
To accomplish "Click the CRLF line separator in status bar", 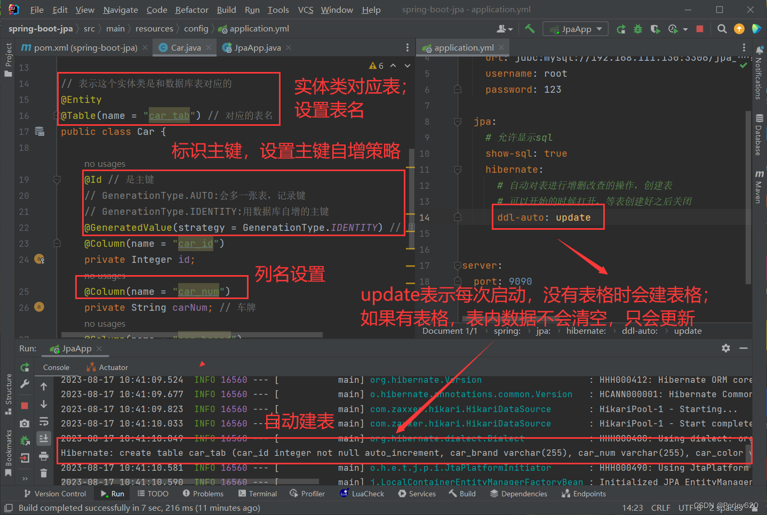I will click(x=660, y=508).
